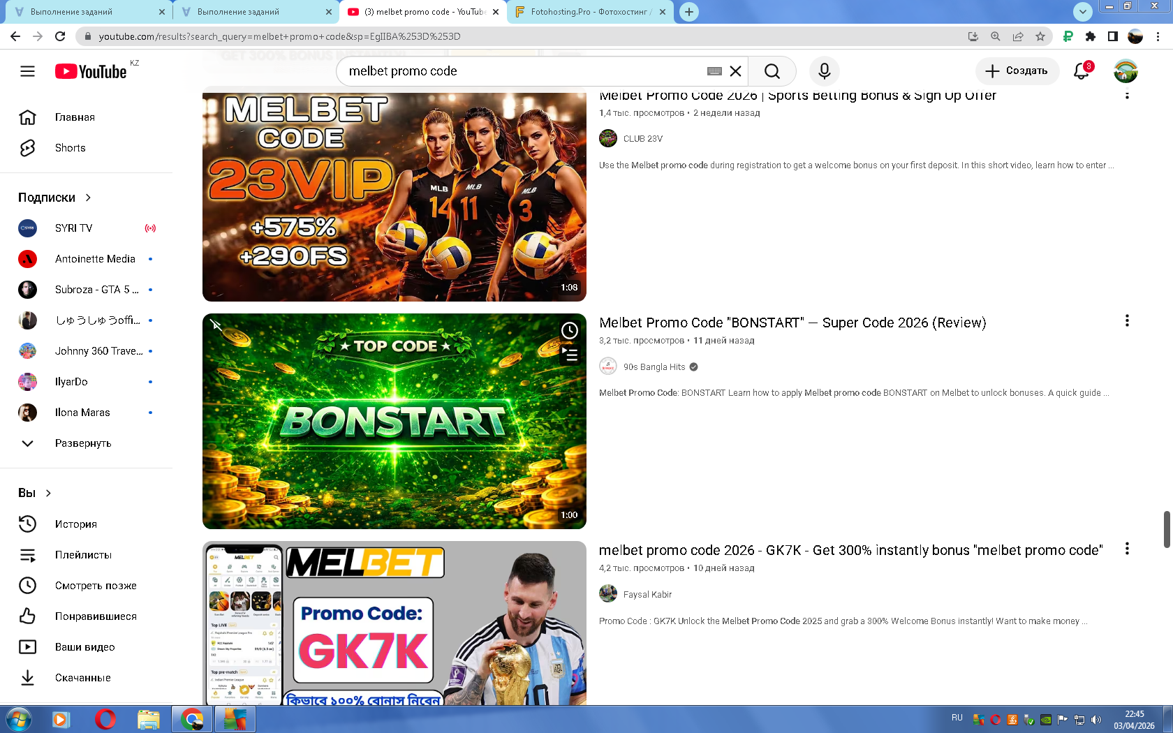
Task: Open the YouTube guide hamburger menu
Action: [x=27, y=71]
